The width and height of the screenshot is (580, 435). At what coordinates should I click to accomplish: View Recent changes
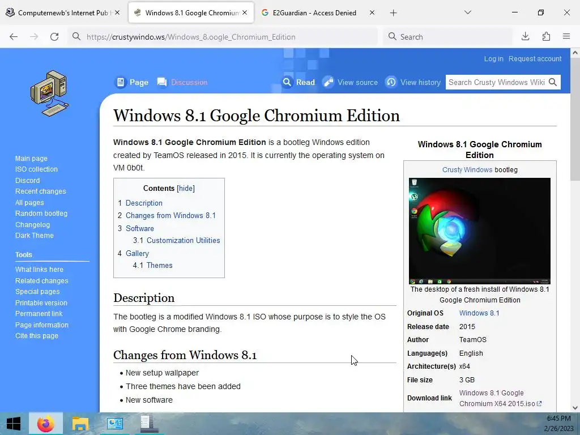(40, 191)
